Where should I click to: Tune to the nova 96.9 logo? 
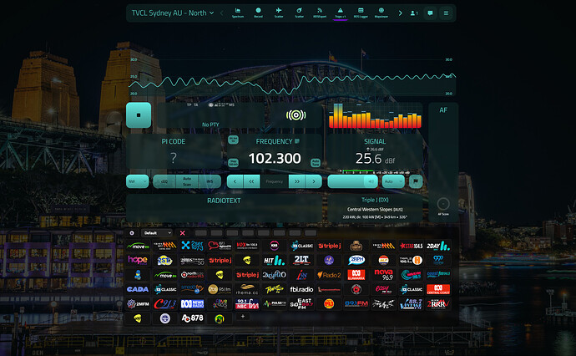383,275
